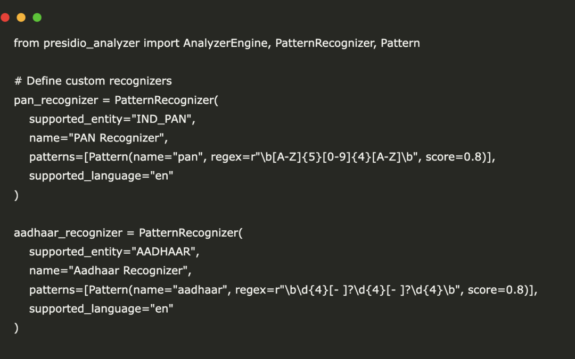Image resolution: width=575 pixels, height=359 pixels.
Task: Click the closing parenthesis after PAN recognizer
Action: (16, 196)
